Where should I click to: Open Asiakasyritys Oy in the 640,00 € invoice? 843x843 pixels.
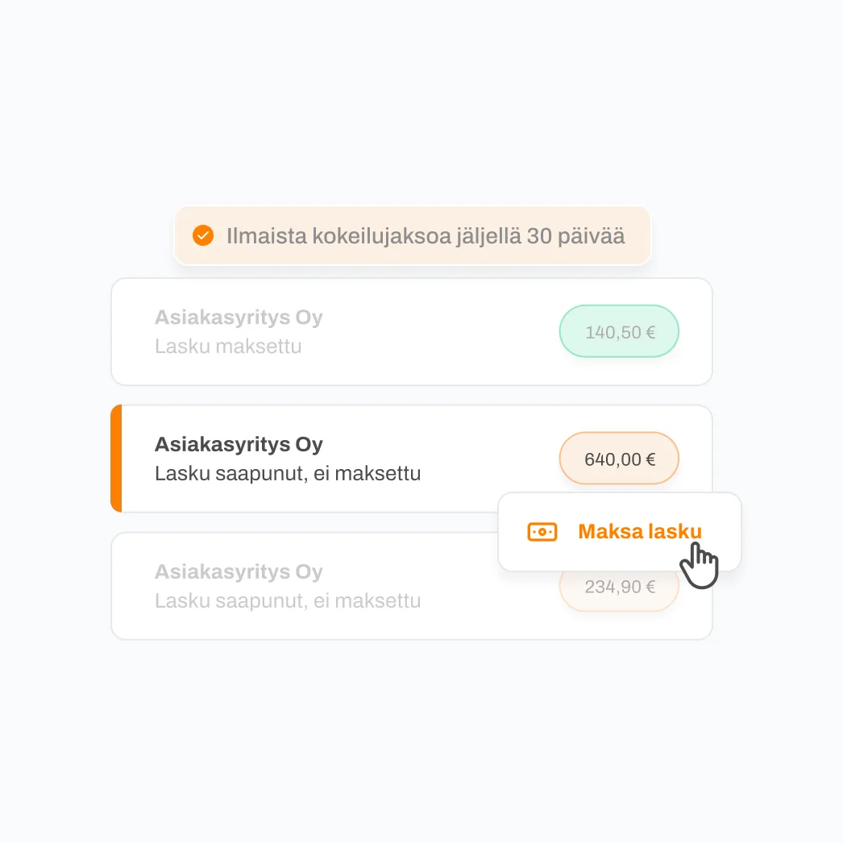pos(239,445)
